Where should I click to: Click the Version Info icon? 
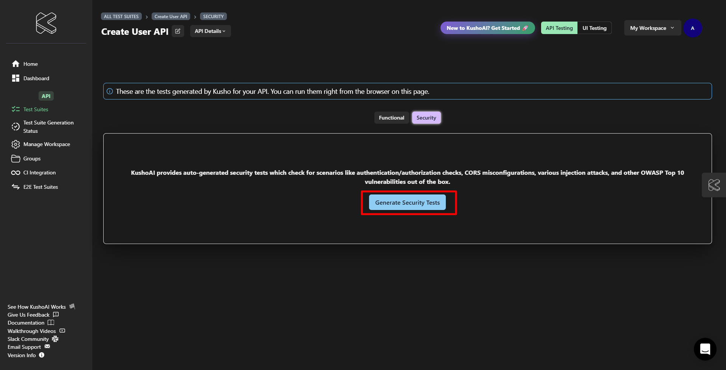tap(42, 355)
